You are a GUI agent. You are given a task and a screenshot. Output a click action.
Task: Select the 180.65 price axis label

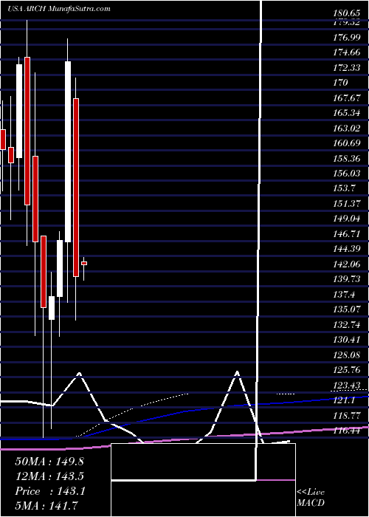tap(347, 14)
